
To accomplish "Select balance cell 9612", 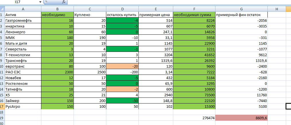I will click(241, 55).
